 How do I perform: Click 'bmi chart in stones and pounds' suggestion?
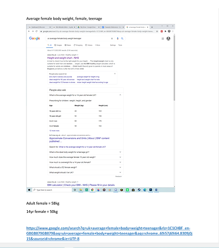(x=61, y=77)
